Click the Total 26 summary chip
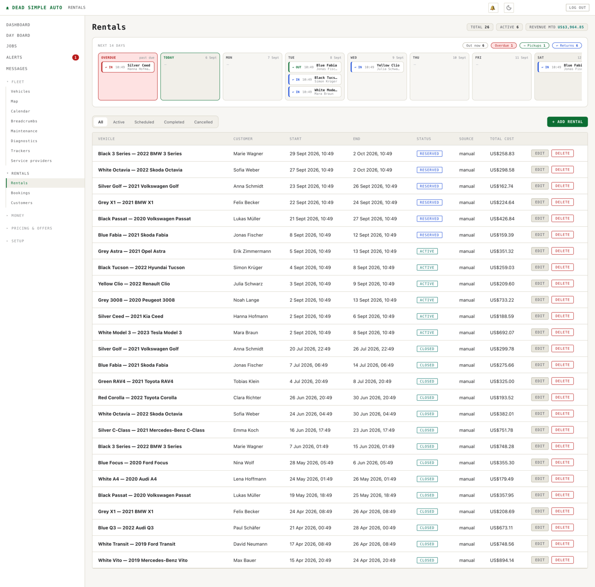Image resolution: width=595 pixels, height=587 pixels. click(480, 27)
